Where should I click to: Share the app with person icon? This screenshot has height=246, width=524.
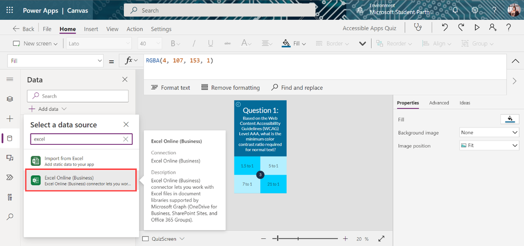pos(493,28)
